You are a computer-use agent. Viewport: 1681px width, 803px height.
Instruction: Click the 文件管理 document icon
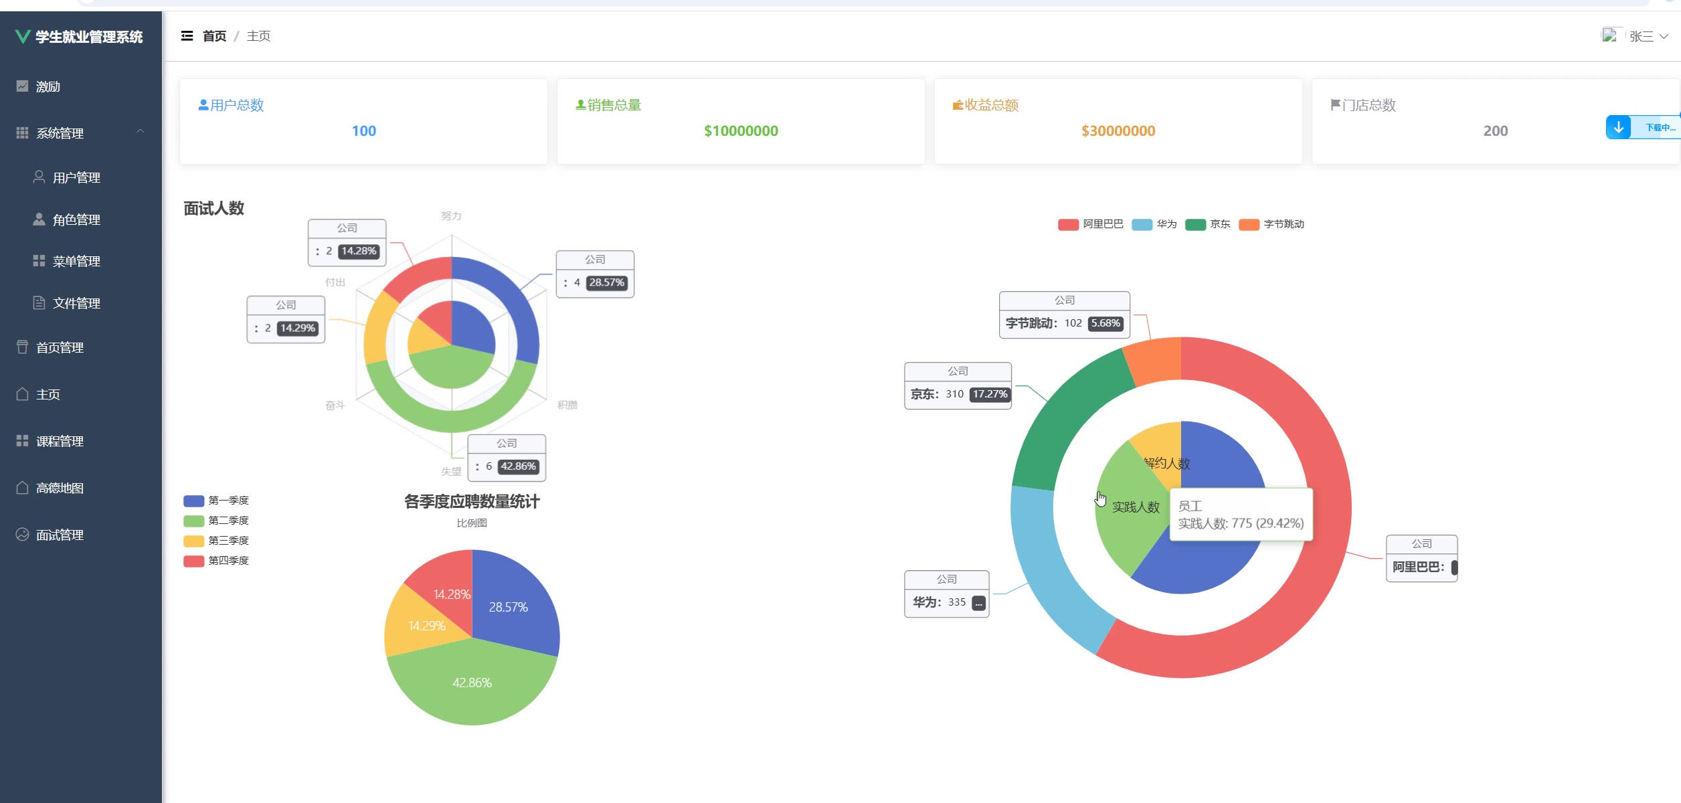pyautogui.click(x=39, y=303)
